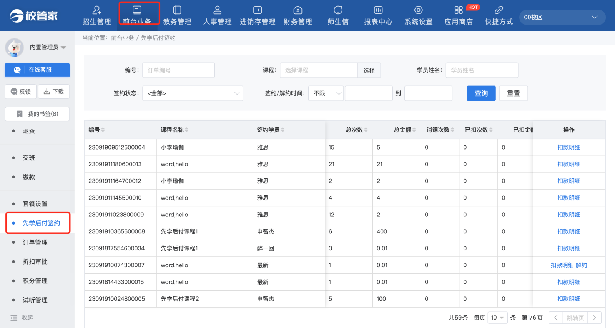Open 报表中心 reports icon
Screen dimensions: 615x328
[x=378, y=10]
